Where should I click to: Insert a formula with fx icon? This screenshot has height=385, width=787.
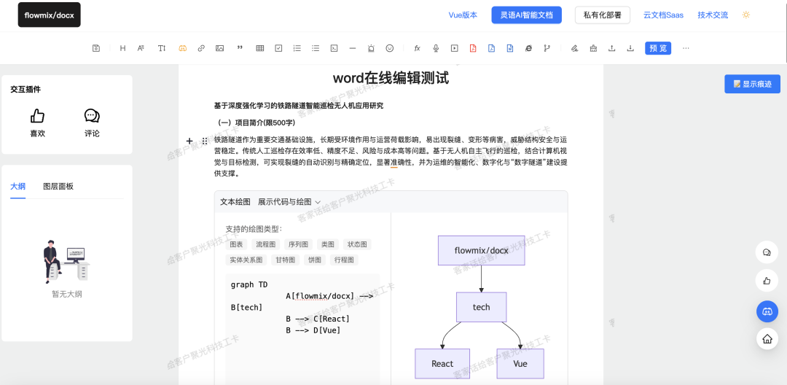417,48
